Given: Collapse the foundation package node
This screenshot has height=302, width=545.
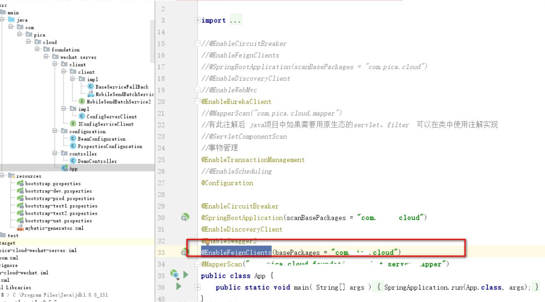Looking at the screenshot, I should point(37,49).
